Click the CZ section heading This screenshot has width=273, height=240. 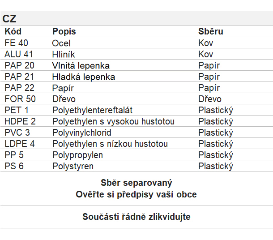click(x=9, y=19)
